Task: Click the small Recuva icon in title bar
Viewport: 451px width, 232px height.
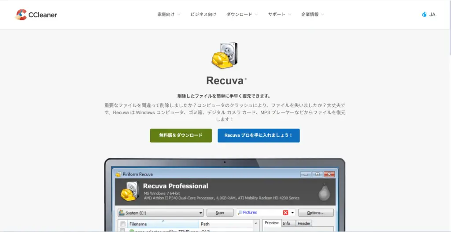Action: (x=118, y=174)
